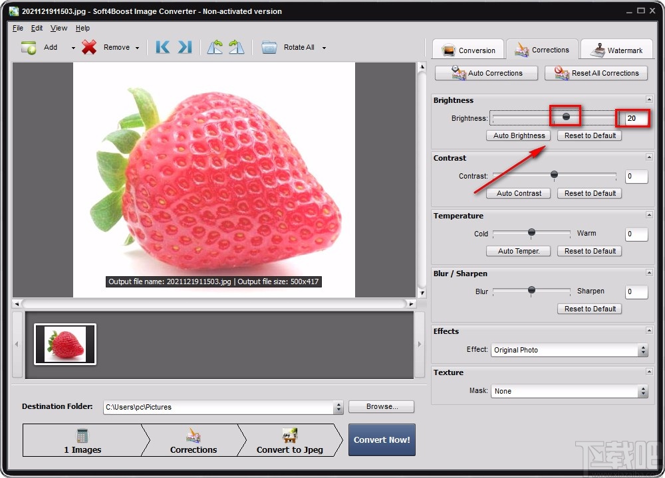This screenshot has width=665, height=478.
Task: Collapse the Blur / Sharpen section
Action: tap(648, 273)
